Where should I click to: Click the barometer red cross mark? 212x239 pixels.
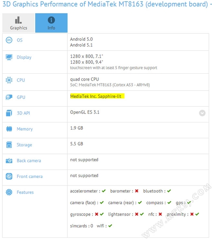tap(137, 191)
